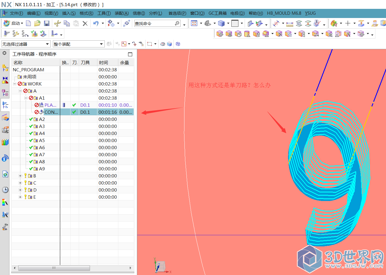The height and width of the screenshot is (275, 386).
Task: Click the 时间 column header
Action: (x=108, y=62)
